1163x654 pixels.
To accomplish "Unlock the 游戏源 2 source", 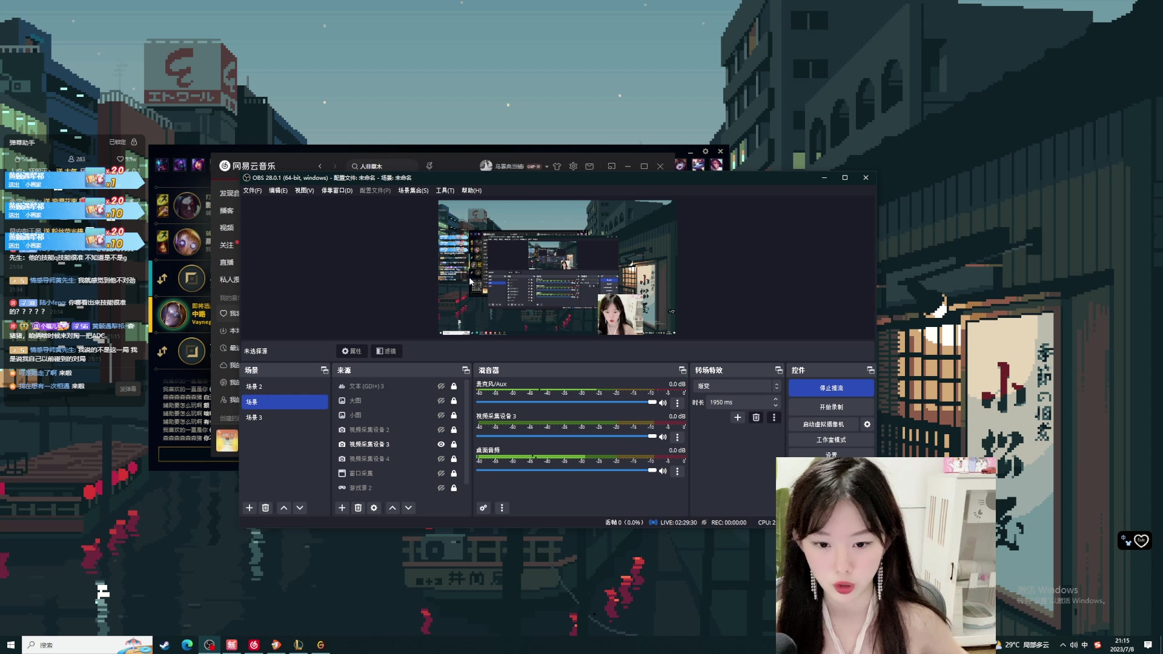I will [454, 488].
